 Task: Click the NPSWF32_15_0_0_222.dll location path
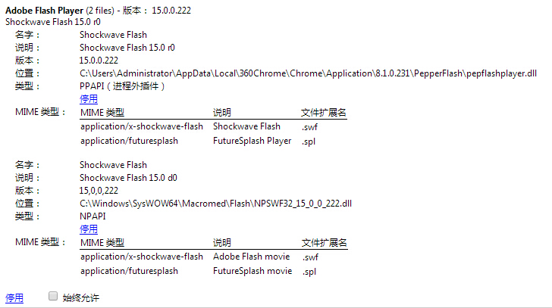coord(215,204)
